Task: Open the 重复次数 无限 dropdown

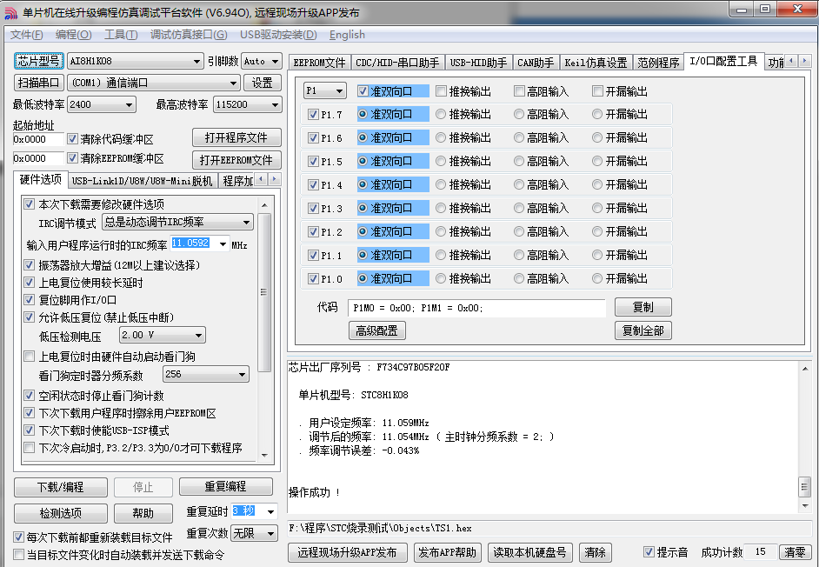Action: pos(255,534)
